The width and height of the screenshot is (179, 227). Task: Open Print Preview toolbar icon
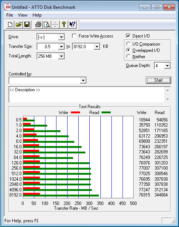click(x=47, y=24)
